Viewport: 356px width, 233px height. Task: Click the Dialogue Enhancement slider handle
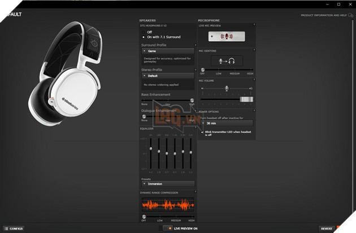144,116
